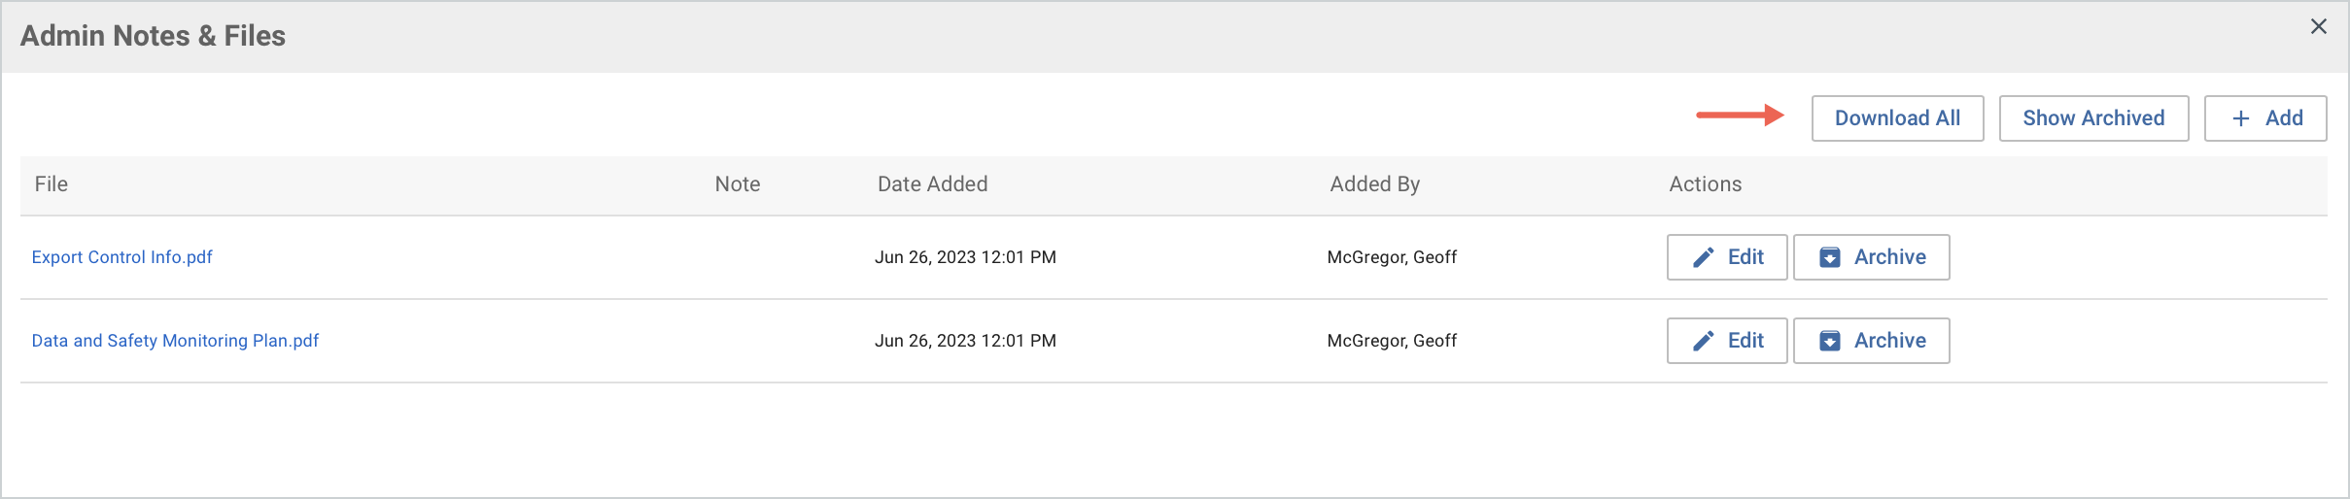Select the Added By column header
This screenshot has width=2350, height=499.
tap(1374, 184)
